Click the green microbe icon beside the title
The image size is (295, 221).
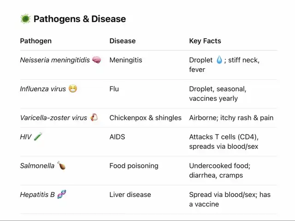tap(25, 19)
